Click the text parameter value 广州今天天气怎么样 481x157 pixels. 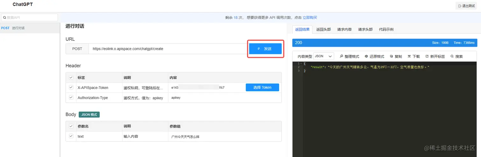(185, 137)
